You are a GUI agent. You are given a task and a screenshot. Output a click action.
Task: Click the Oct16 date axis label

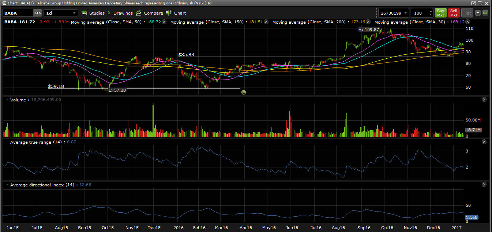coord(387,228)
